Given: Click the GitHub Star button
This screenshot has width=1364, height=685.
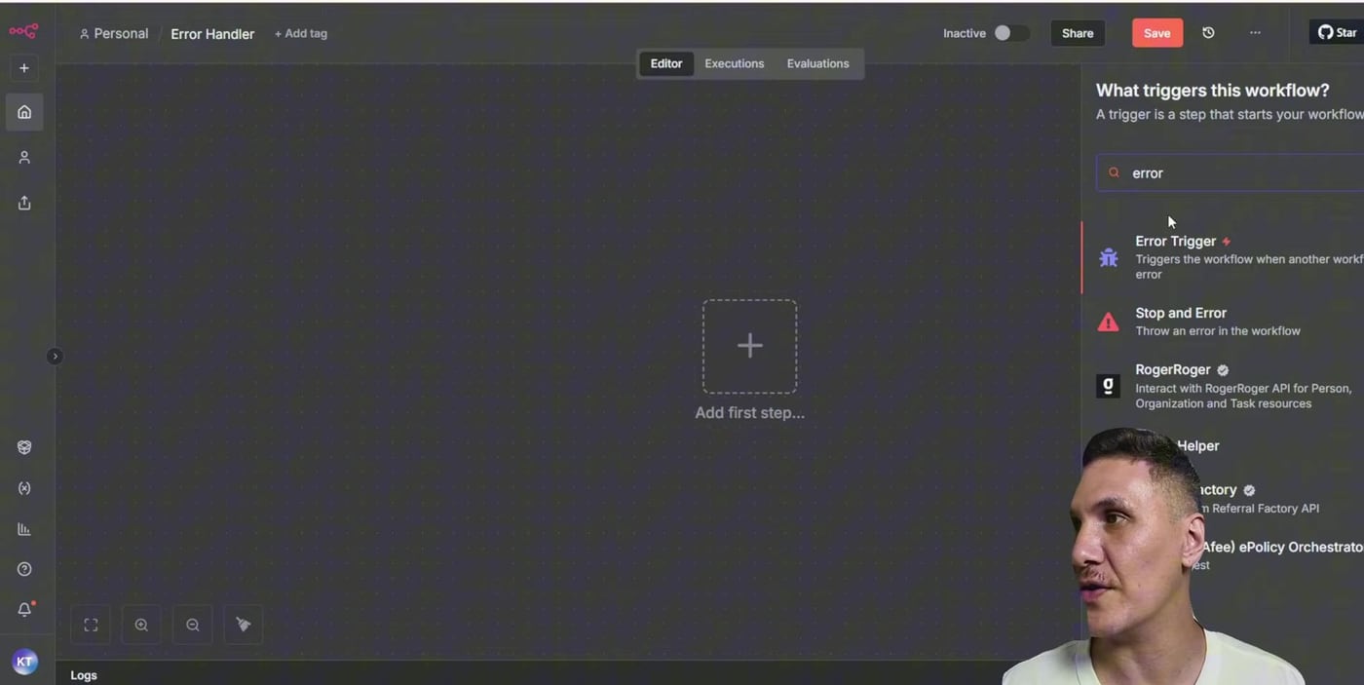Looking at the screenshot, I should point(1337,32).
